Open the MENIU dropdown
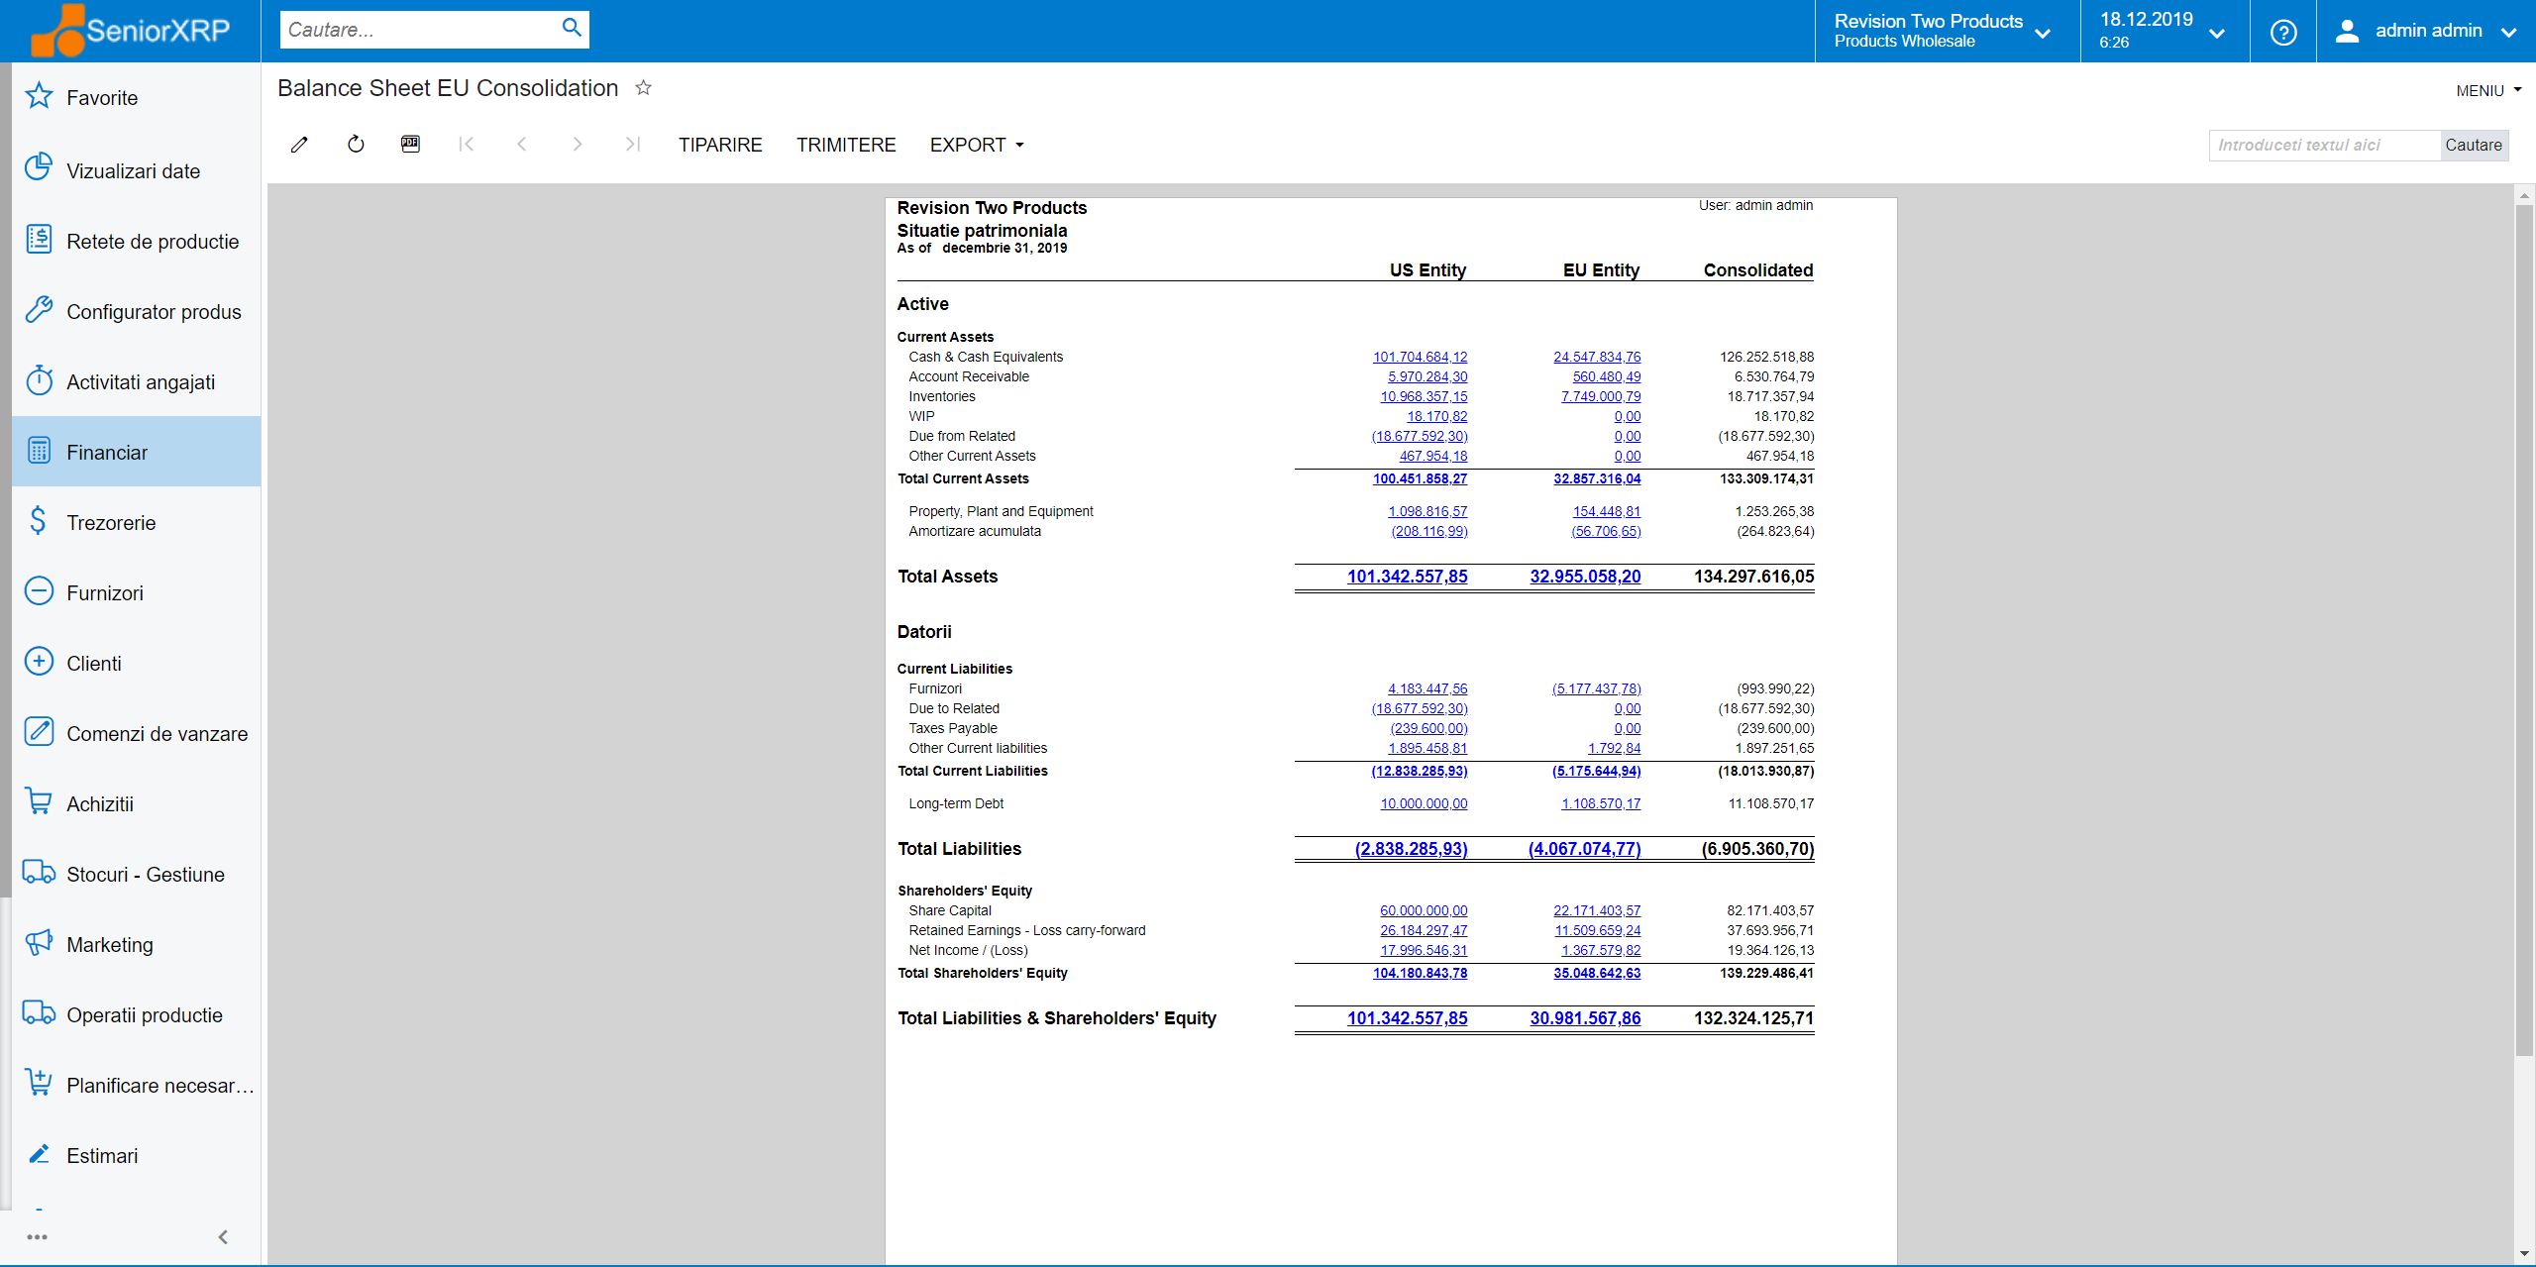Image resolution: width=2536 pixels, height=1267 pixels. [x=2488, y=90]
